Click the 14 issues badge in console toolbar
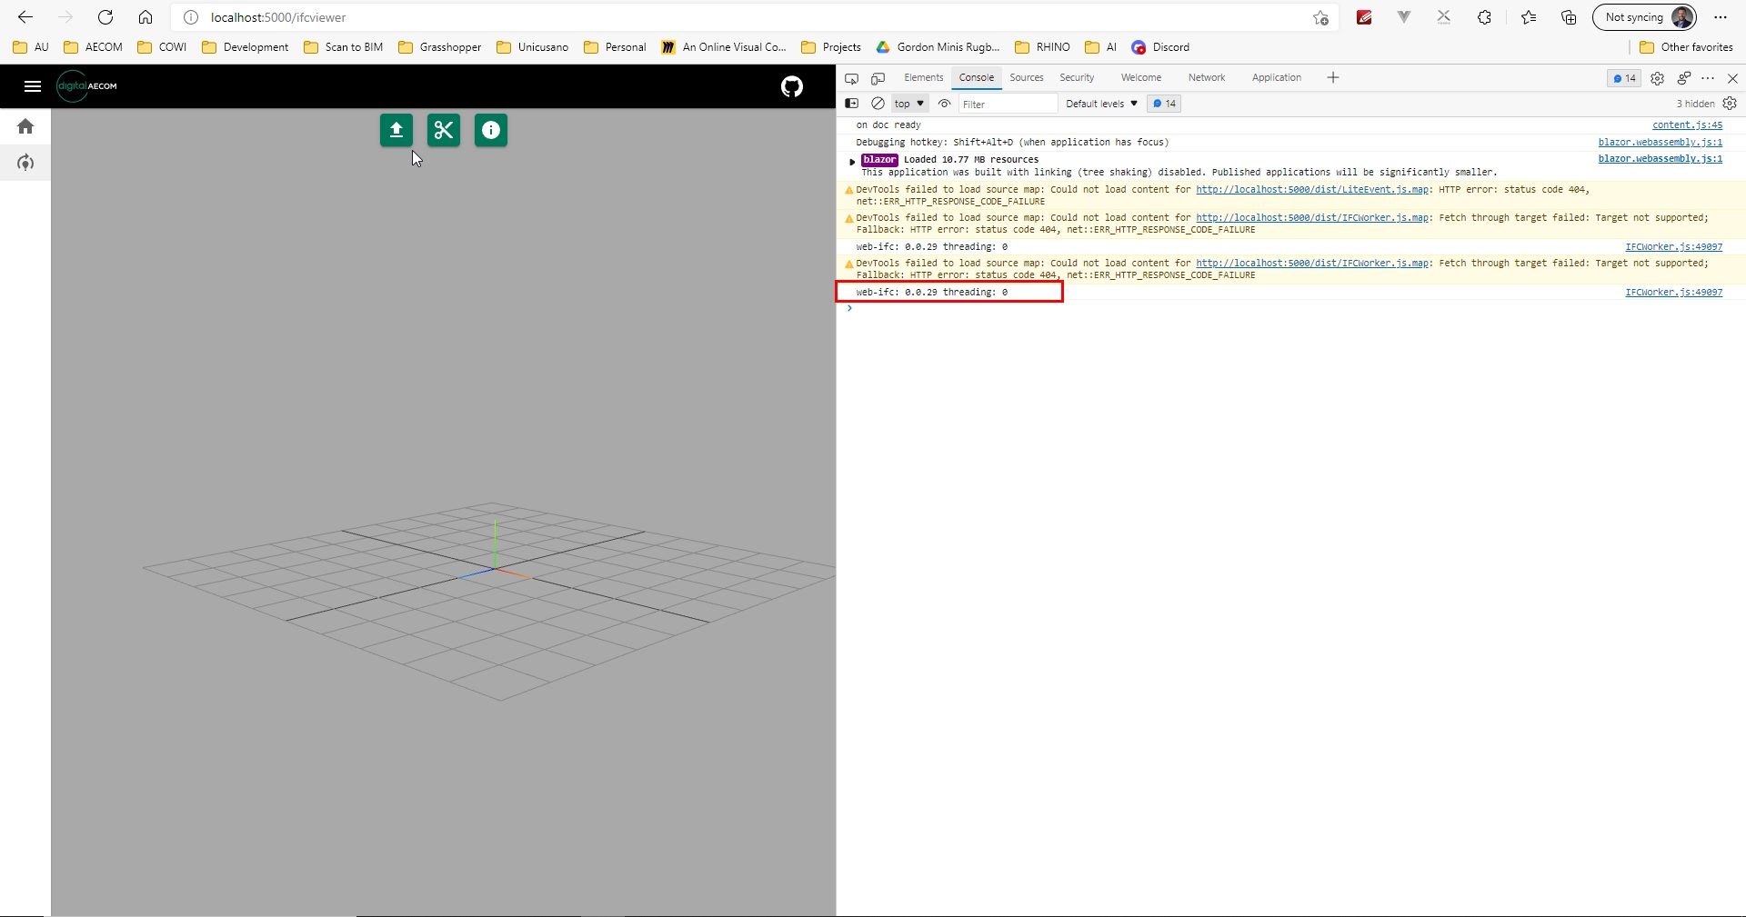Screen dimensions: 1746x917 (1164, 104)
